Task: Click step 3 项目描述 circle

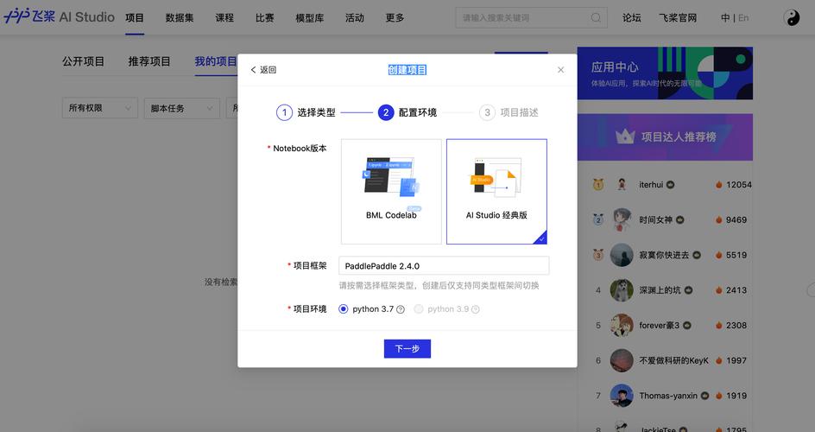Action: pyautogui.click(x=487, y=112)
